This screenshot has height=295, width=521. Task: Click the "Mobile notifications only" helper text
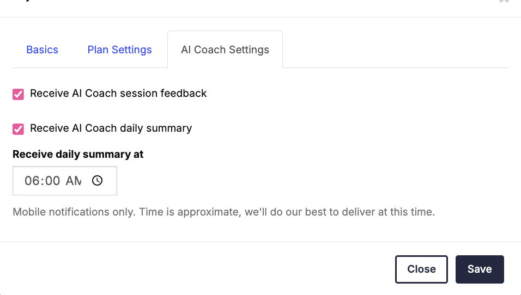[223, 212]
